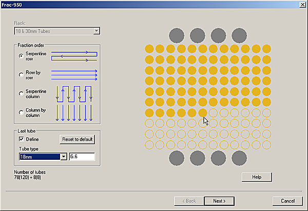Click the Reset to default button
Image resolution: width=308 pixels, height=211 pixels.
(78, 139)
